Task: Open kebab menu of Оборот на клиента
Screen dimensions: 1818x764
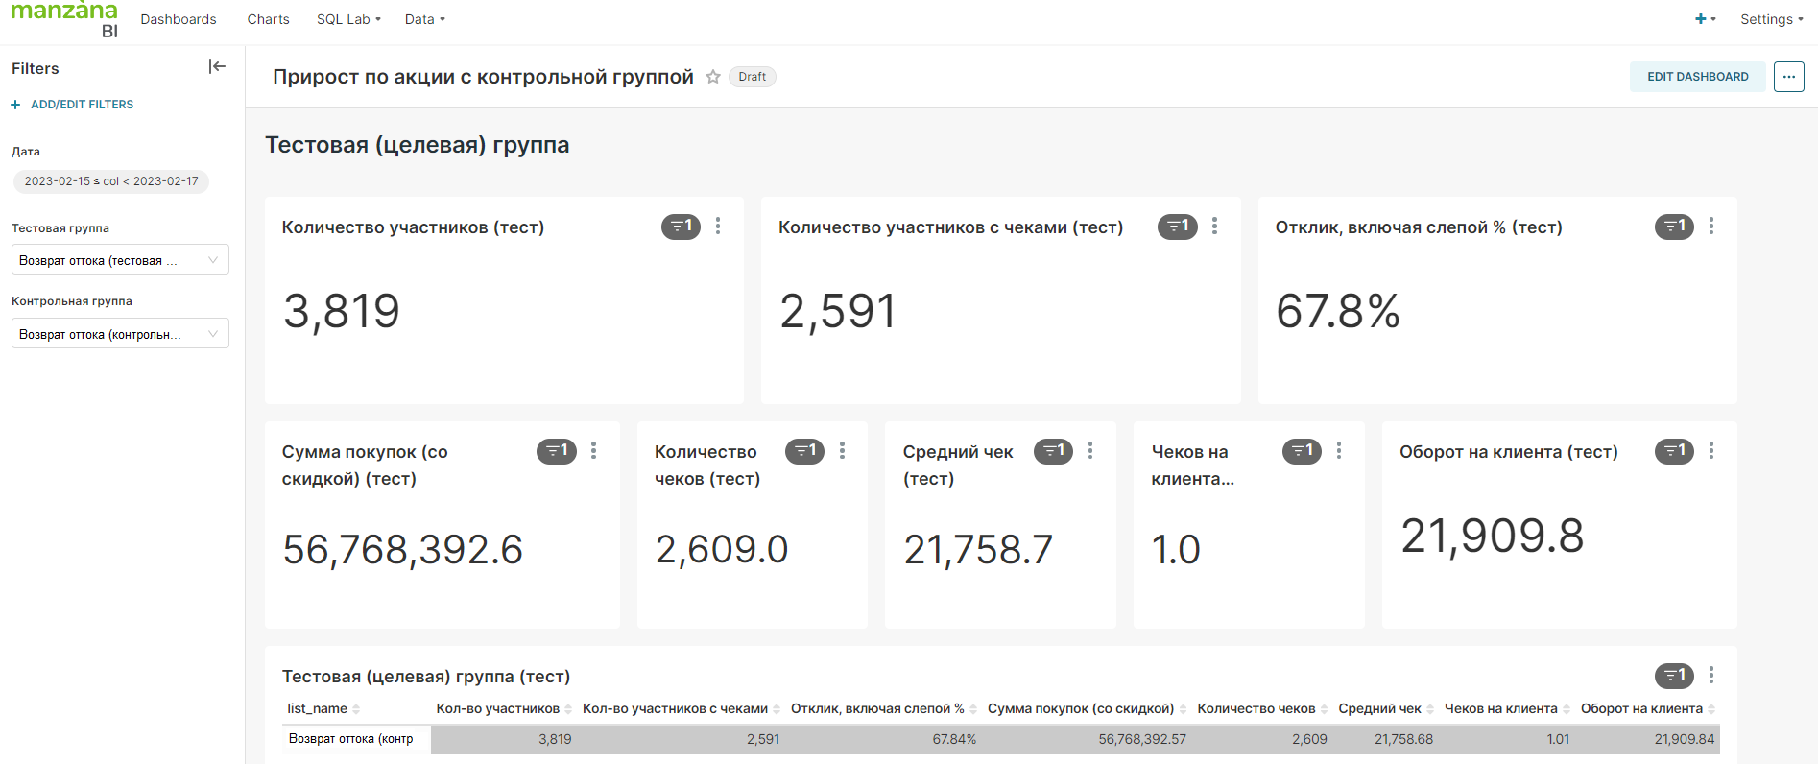Action: coord(1711,451)
